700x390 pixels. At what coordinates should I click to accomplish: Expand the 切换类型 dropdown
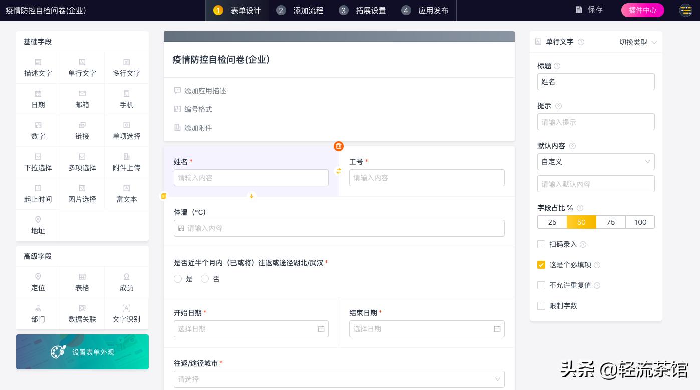click(x=638, y=42)
